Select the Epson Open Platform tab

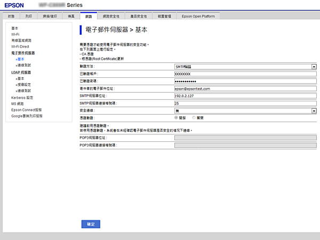tap(198, 17)
